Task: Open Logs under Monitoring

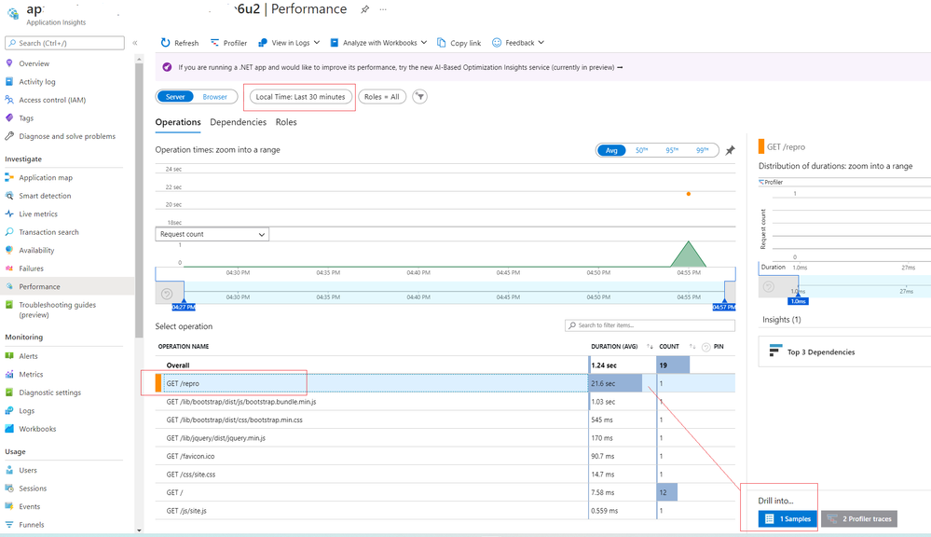Action: click(27, 410)
